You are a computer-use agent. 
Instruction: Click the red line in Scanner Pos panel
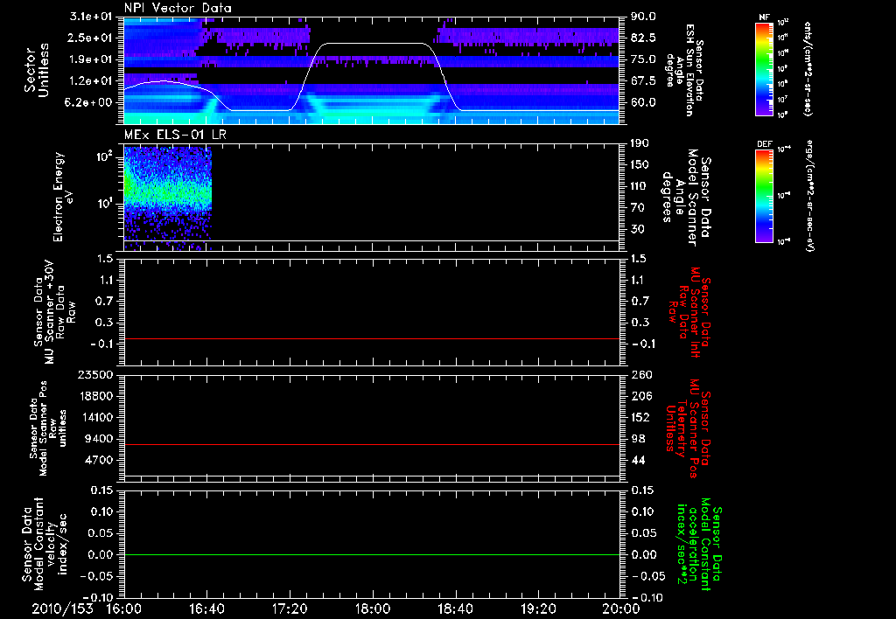[372, 444]
